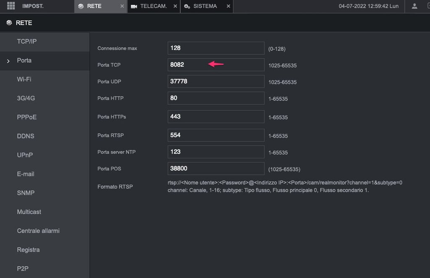Viewport: 430px width, 278px height.
Task: Open 3G/4G settings in sidebar
Action: click(x=45, y=98)
